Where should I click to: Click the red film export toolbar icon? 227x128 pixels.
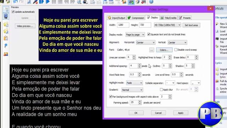143,2
